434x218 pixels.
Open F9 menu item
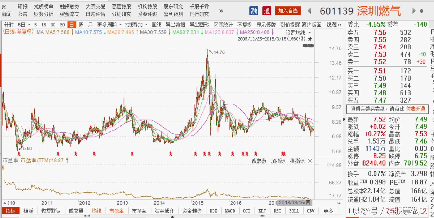click(x=4, y=7)
